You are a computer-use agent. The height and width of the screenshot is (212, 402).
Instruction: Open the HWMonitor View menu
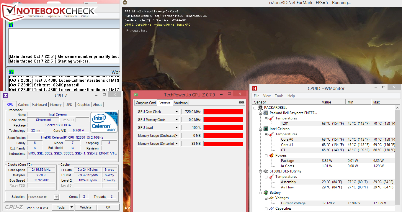[267, 96]
